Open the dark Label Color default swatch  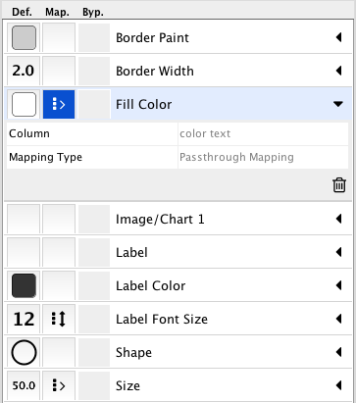(x=24, y=285)
